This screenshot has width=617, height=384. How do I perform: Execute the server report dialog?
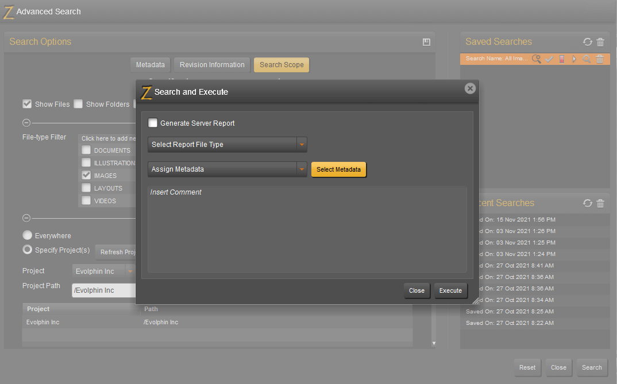(450, 290)
